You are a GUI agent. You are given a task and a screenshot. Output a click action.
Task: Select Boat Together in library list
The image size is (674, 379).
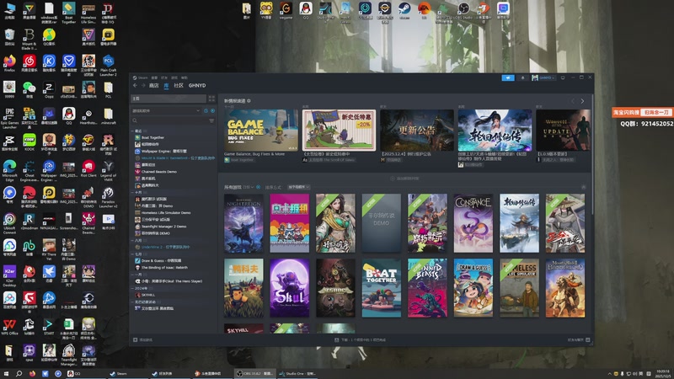[x=152, y=137]
